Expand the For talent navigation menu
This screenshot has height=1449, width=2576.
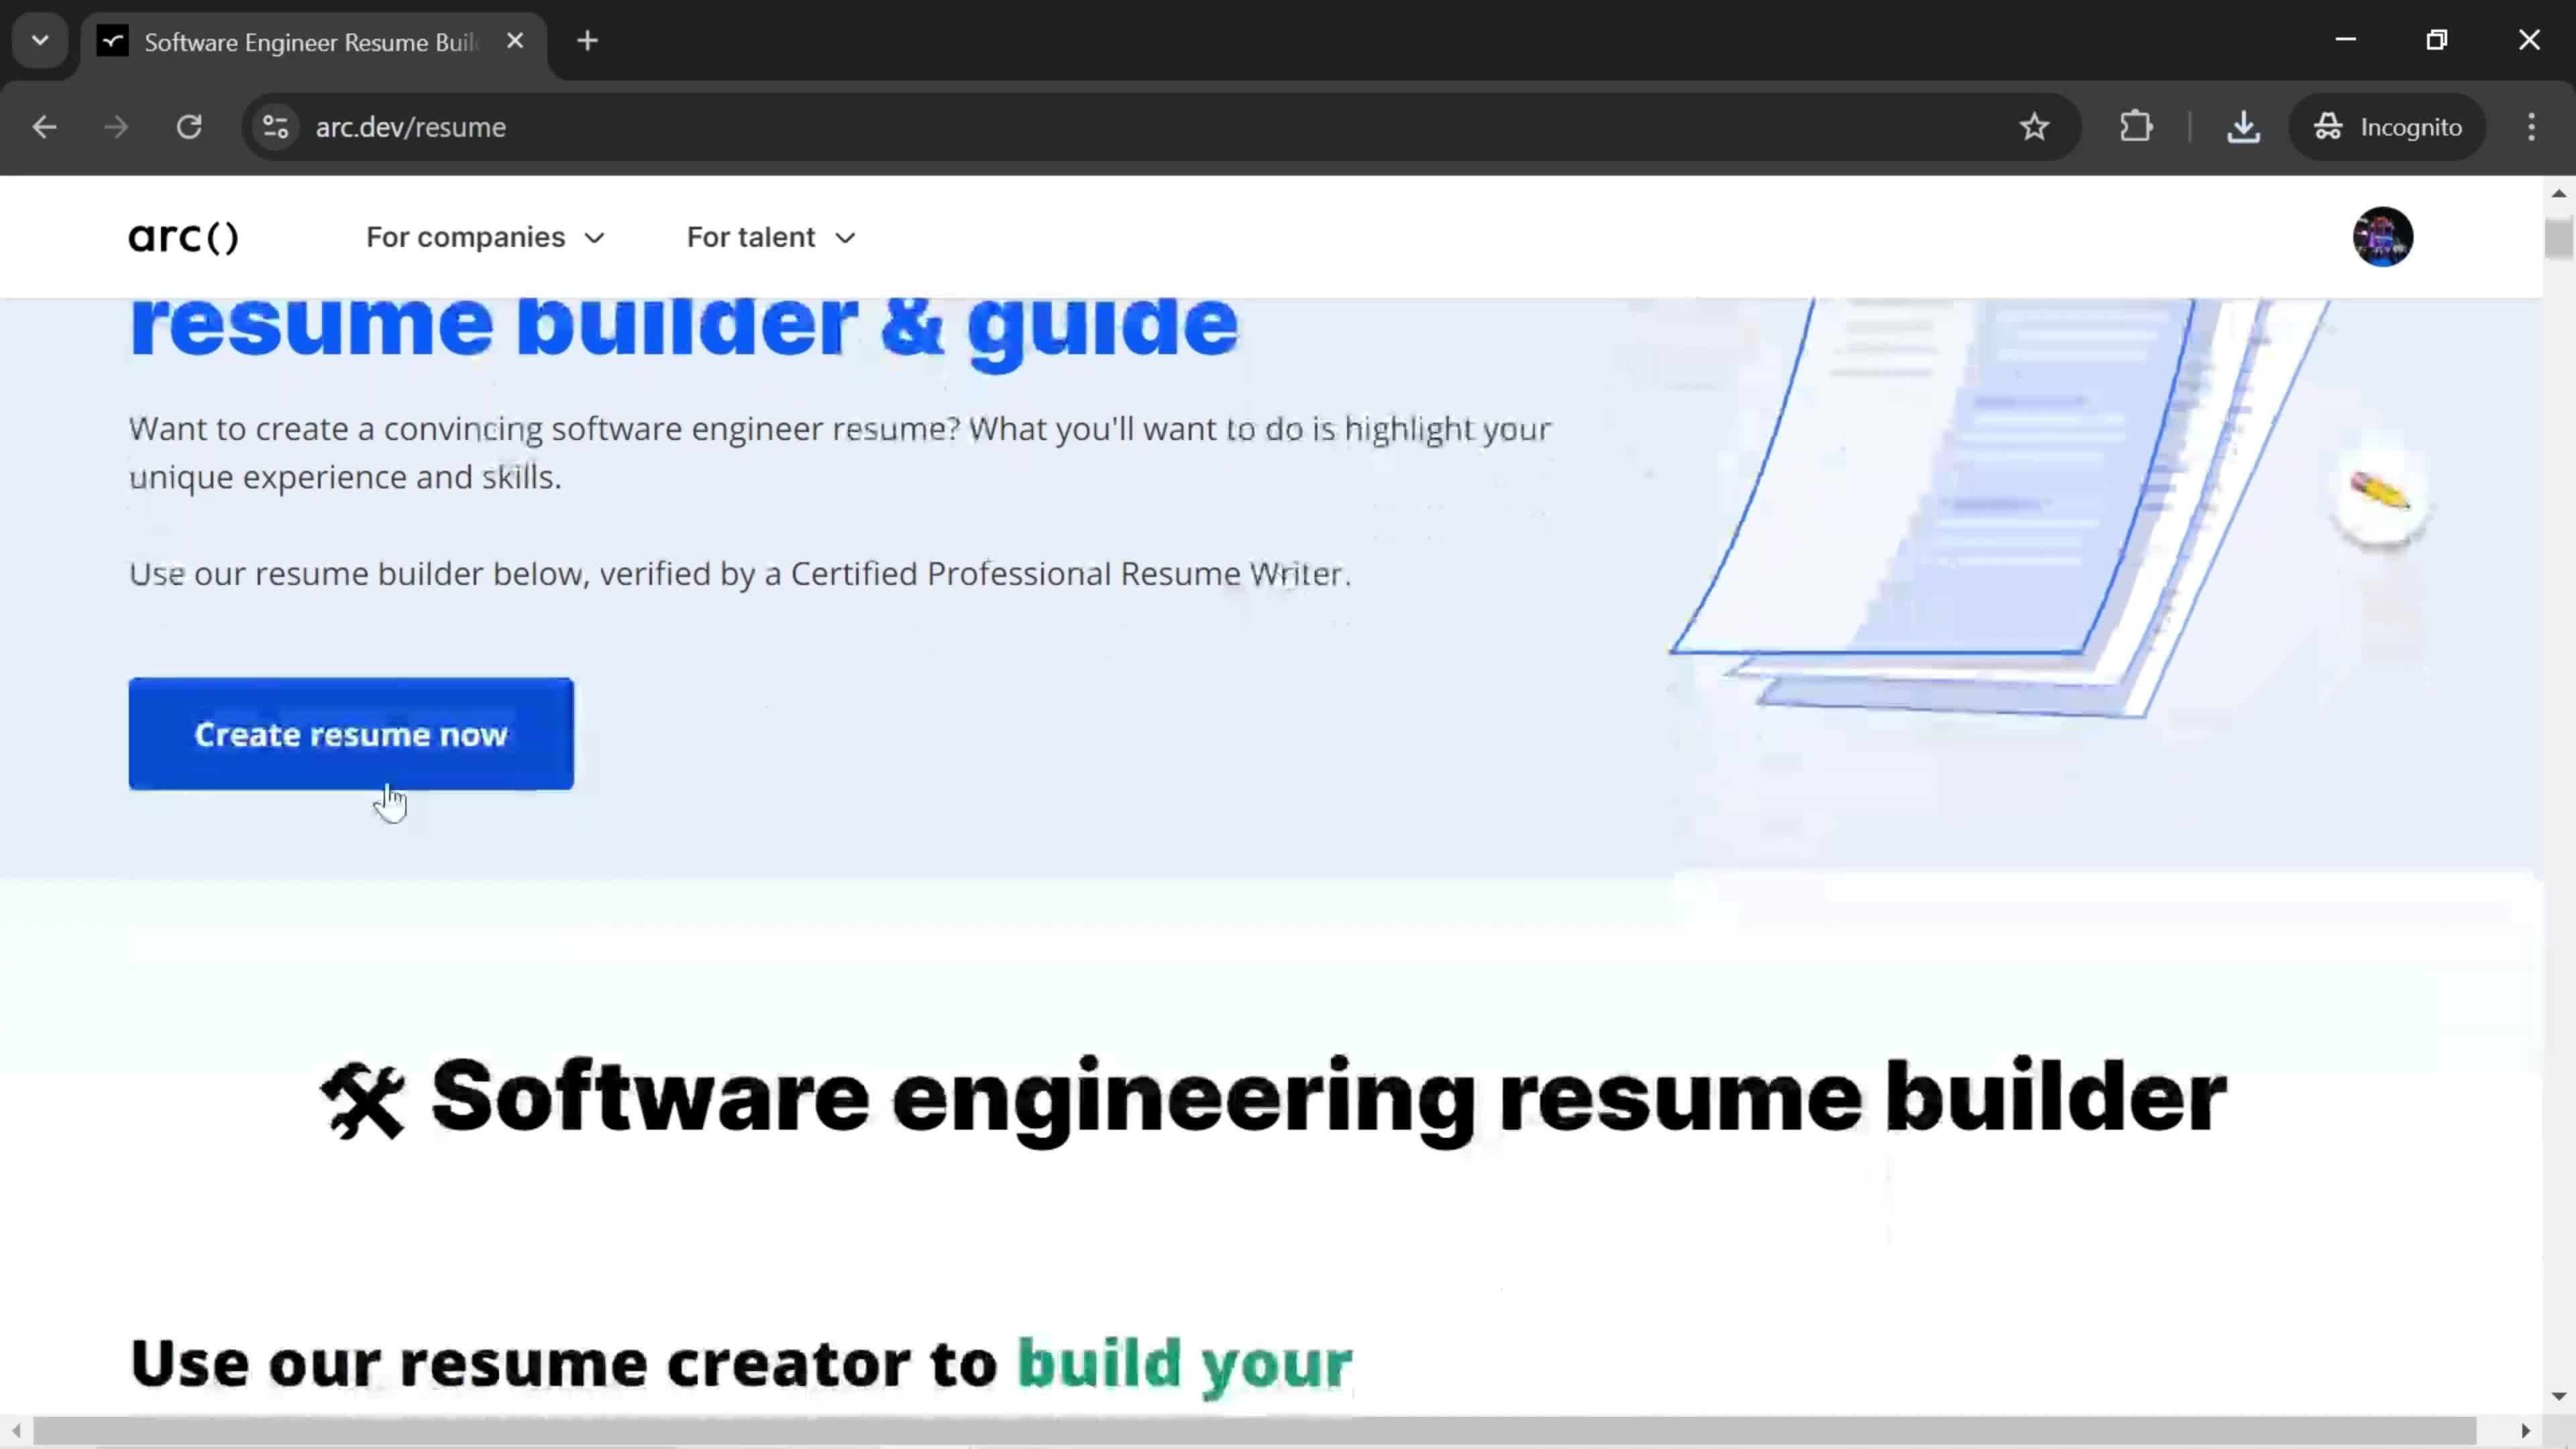tap(771, 237)
